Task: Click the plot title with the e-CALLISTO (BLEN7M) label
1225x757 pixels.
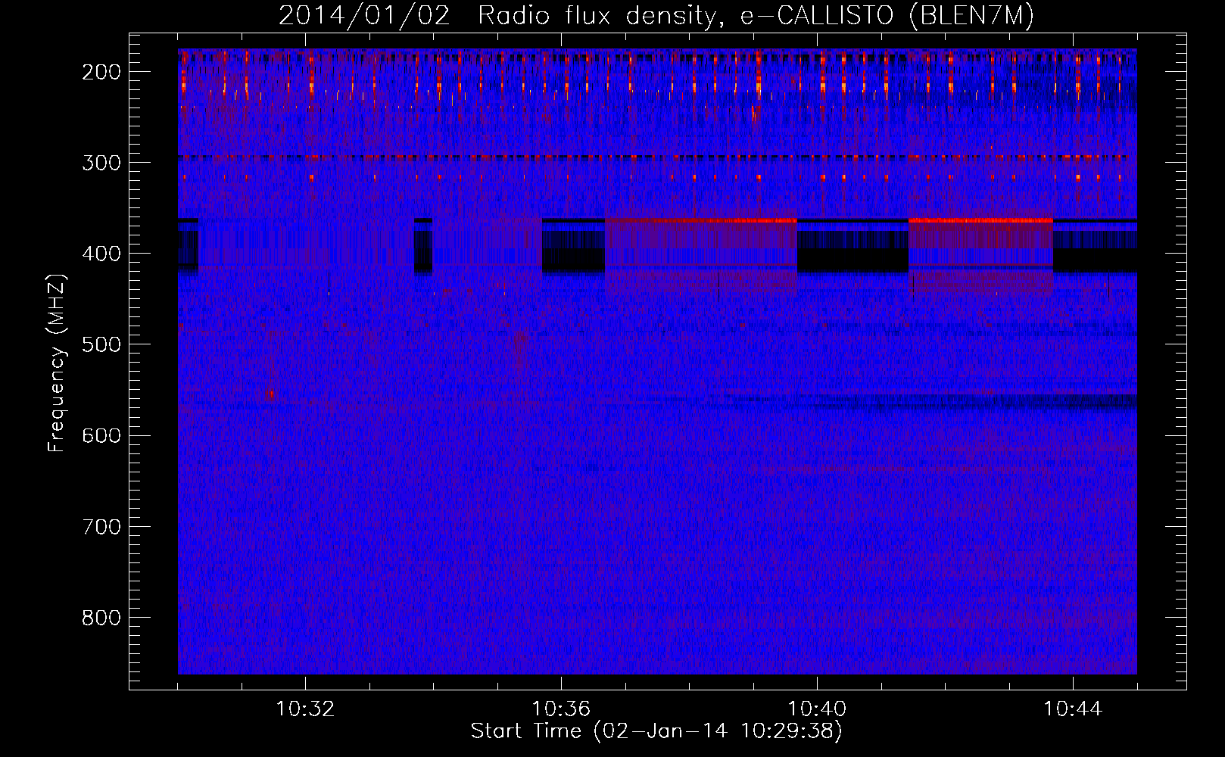Action: coord(656,16)
